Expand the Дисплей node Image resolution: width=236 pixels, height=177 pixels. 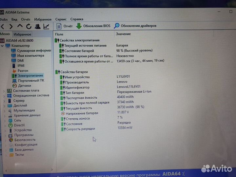[4, 106]
